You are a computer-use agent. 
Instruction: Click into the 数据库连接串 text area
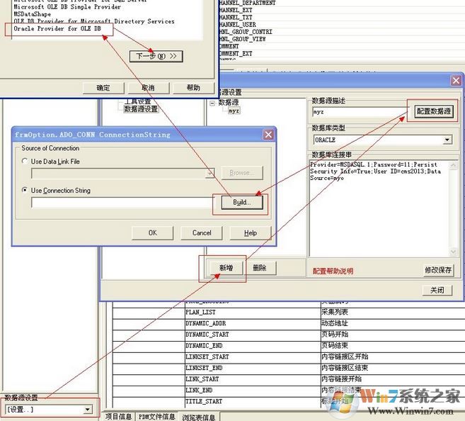[x=379, y=208]
